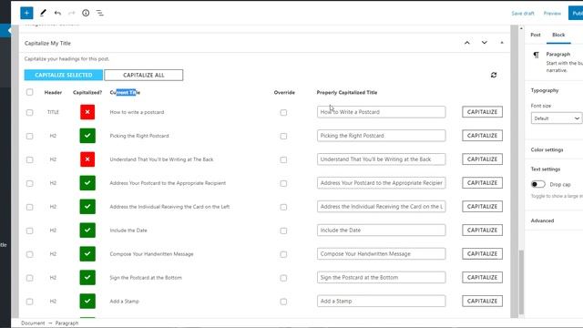This screenshot has width=583, height=328.
Task: Click Capitalize for Add a Stamp row
Action: (x=482, y=301)
